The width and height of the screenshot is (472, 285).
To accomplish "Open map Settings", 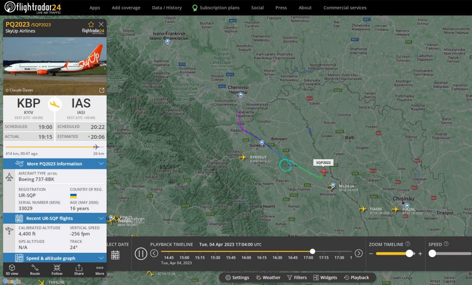I will 237,278.
